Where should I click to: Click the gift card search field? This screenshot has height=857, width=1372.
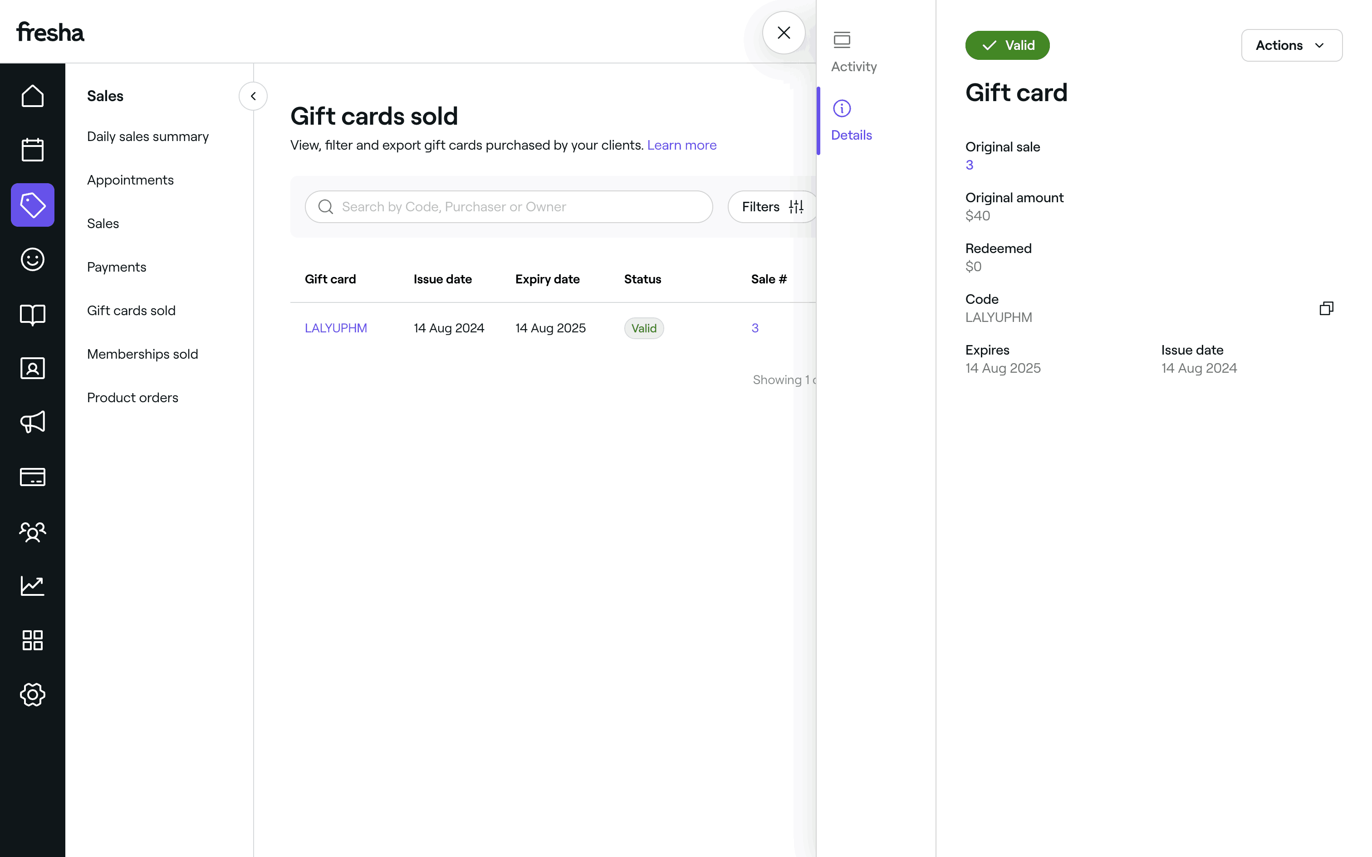tap(509, 207)
